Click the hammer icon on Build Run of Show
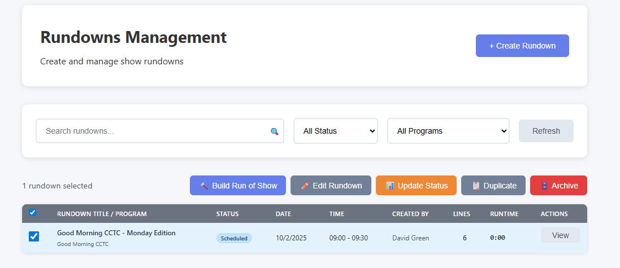 (205, 186)
